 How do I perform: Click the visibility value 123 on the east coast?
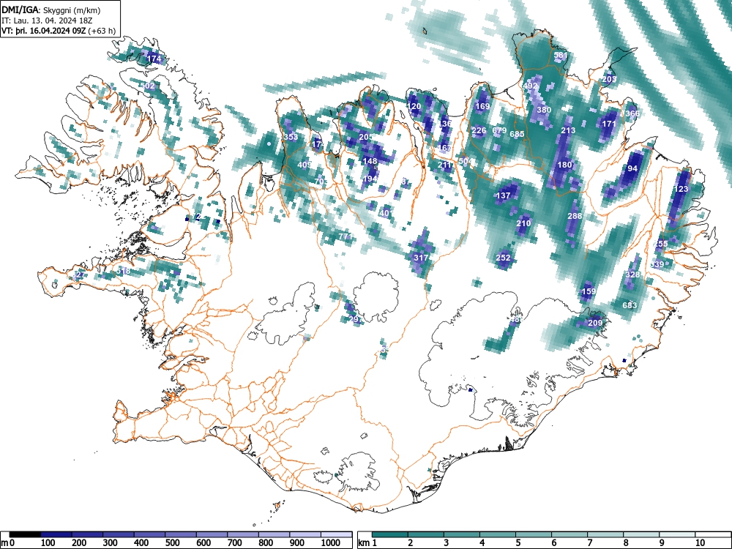click(681, 189)
